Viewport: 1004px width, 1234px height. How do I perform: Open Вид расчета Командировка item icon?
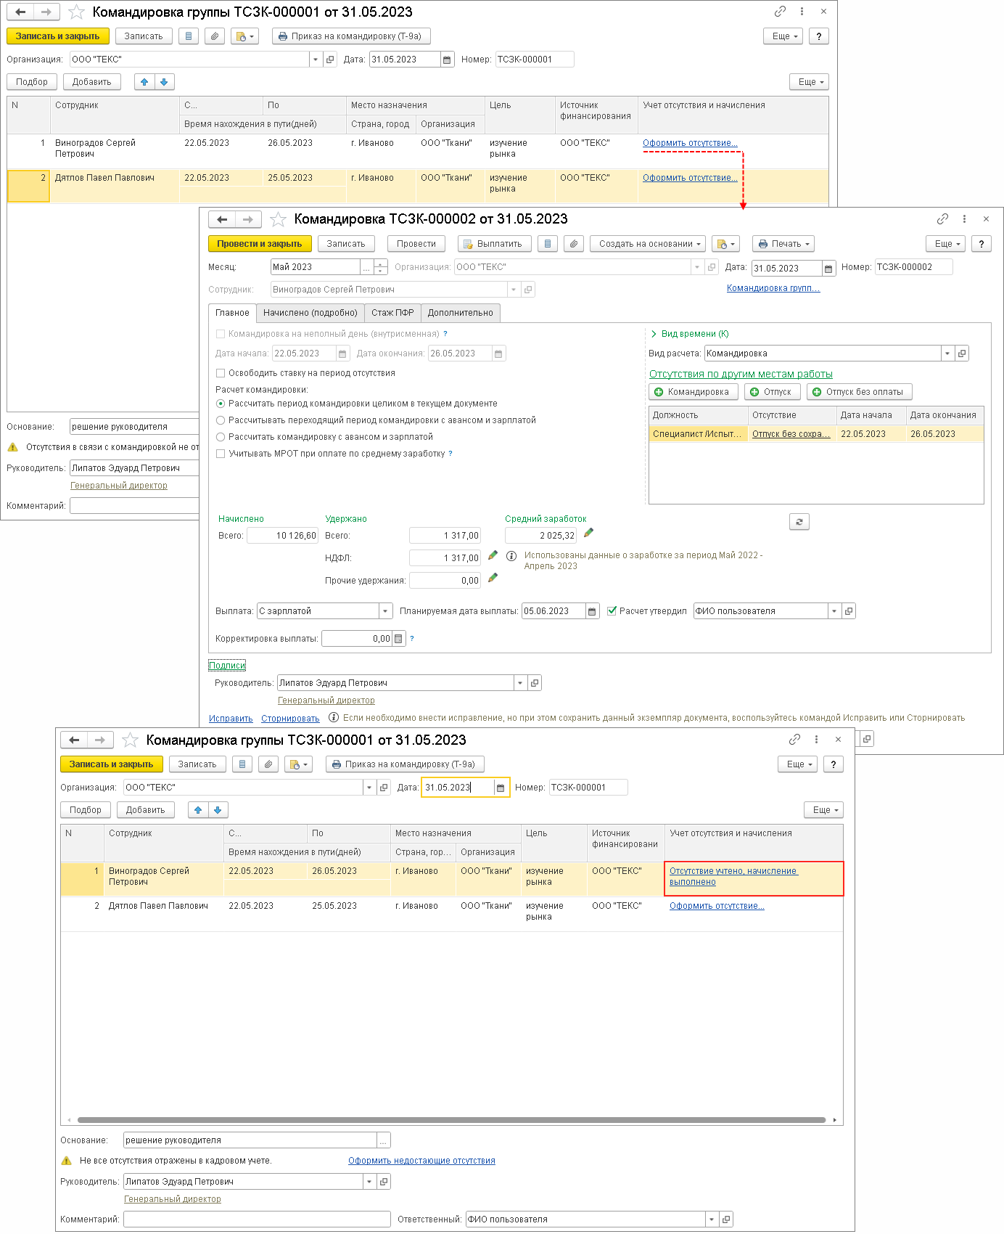point(962,354)
